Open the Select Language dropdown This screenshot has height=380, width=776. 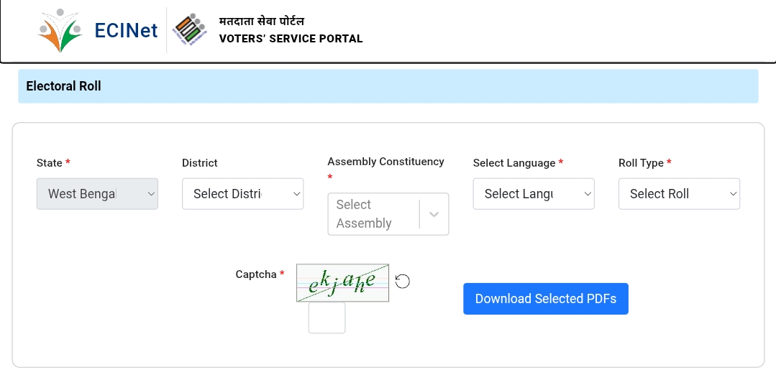point(533,194)
